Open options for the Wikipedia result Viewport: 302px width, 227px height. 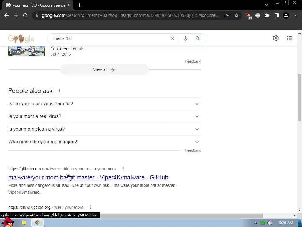(x=90, y=207)
